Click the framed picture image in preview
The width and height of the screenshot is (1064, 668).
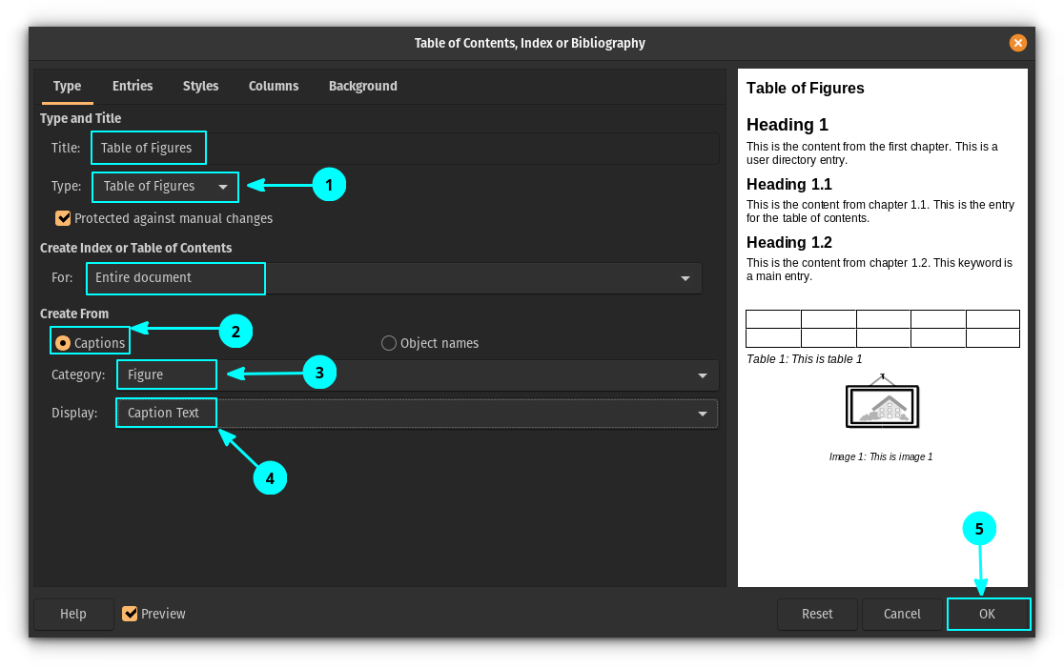882,404
